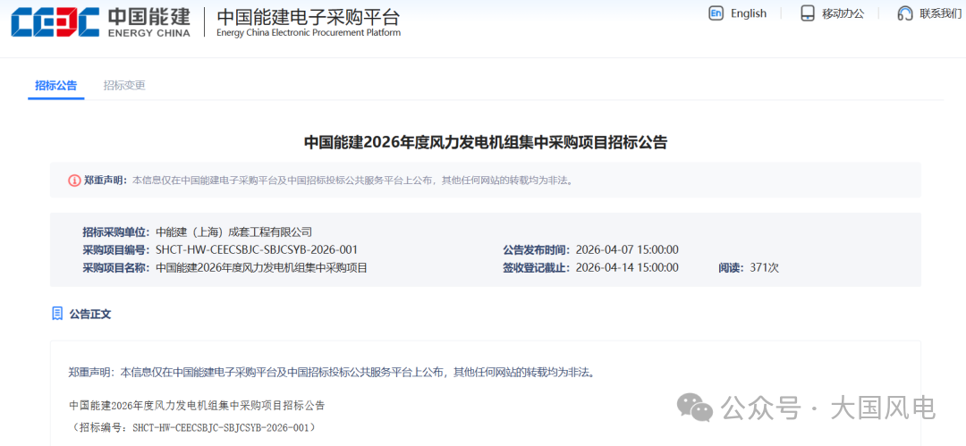The width and height of the screenshot is (966, 446).
Task: Click the deadline 2026-04-14 15:00:00
Action: click(627, 267)
